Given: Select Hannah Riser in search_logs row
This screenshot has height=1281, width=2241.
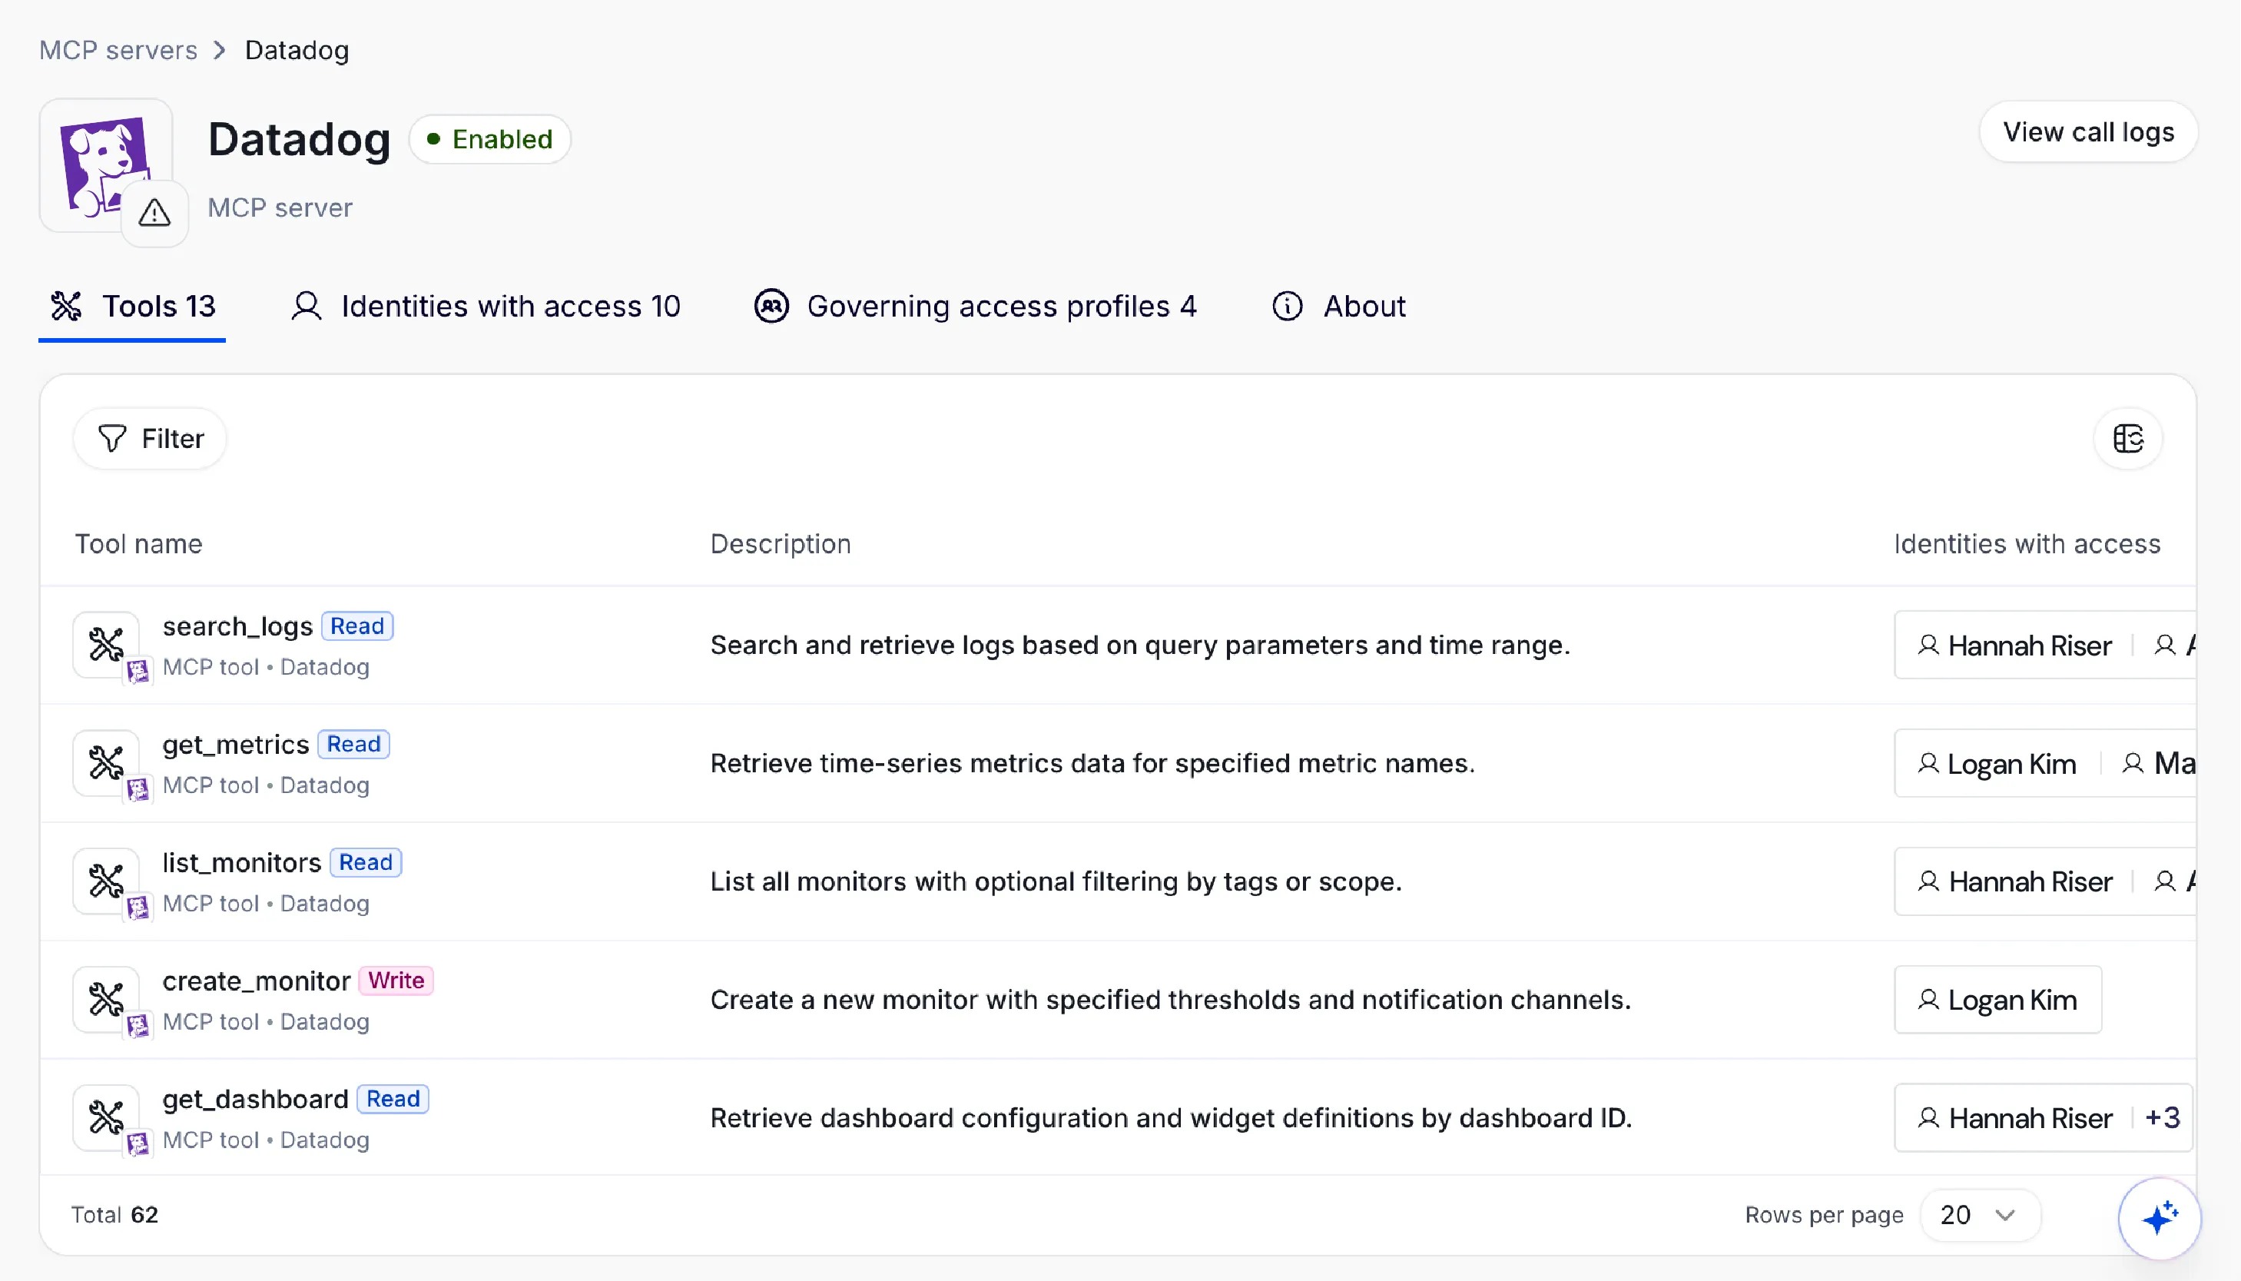Looking at the screenshot, I should click(2015, 645).
